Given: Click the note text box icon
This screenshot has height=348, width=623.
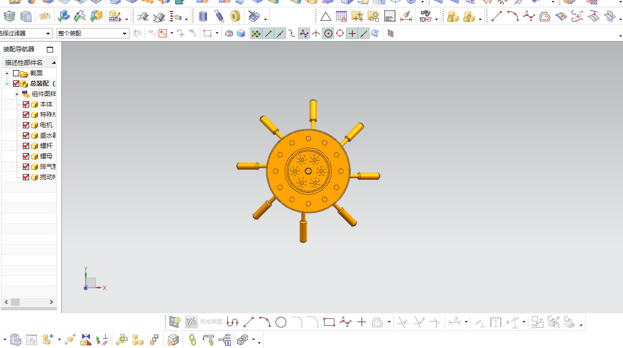Looking at the screenshot, I should click(390, 16).
